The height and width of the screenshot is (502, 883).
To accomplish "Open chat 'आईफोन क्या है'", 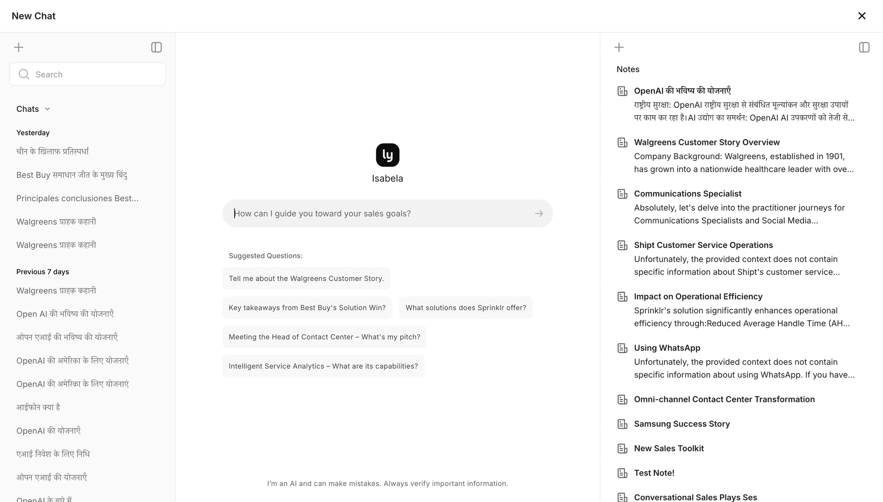I will click(x=38, y=407).
